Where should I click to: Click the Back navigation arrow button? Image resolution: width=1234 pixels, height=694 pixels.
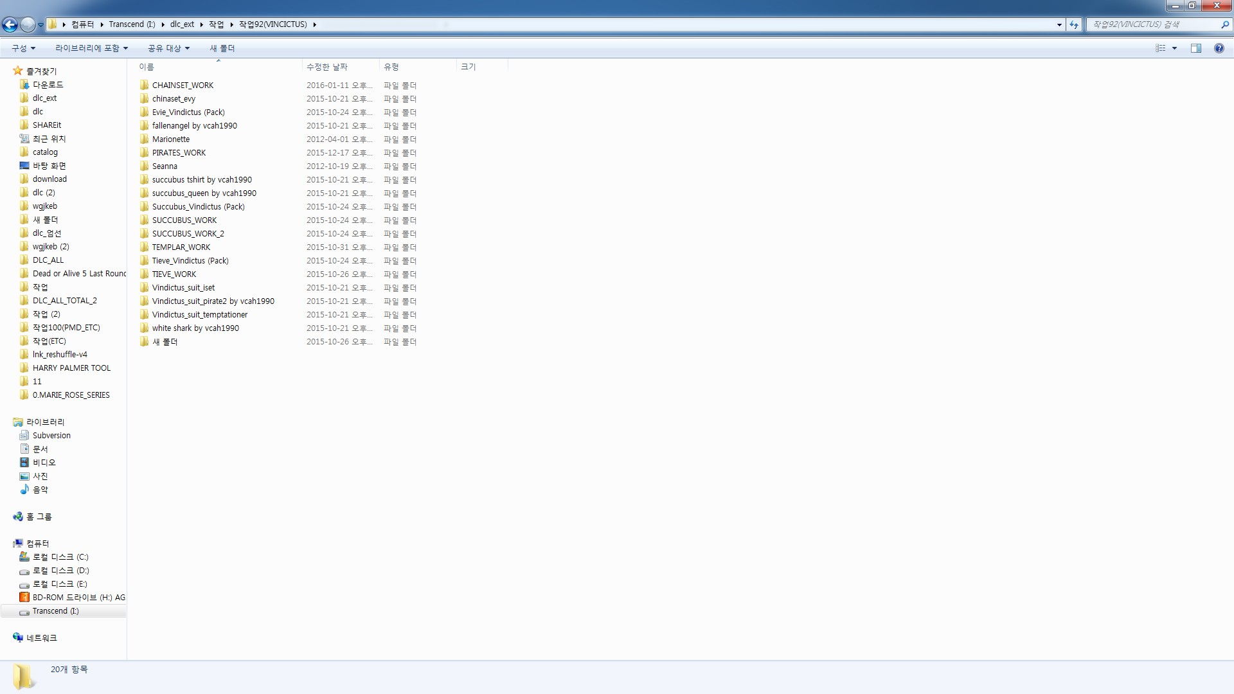pos(10,24)
